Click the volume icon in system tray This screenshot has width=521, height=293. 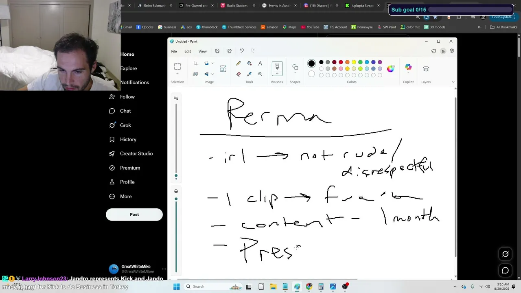[488, 286]
